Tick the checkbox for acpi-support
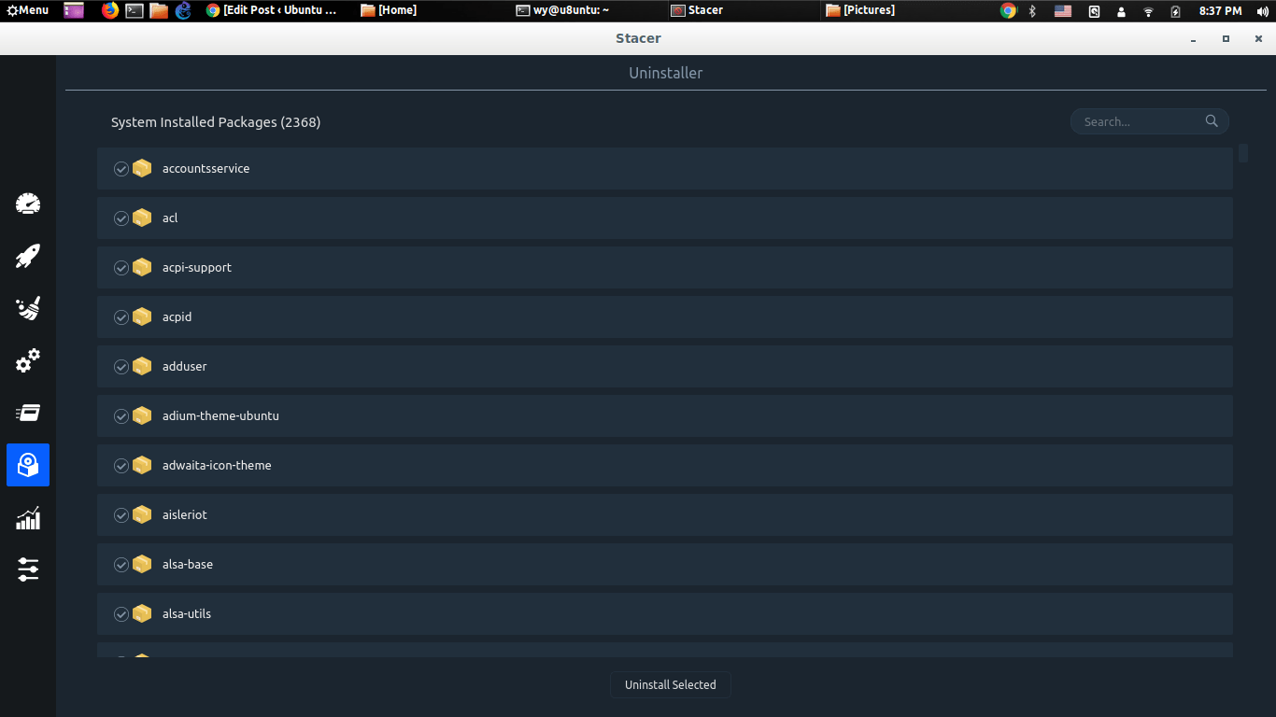The image size is (1276, 717). 121,268
